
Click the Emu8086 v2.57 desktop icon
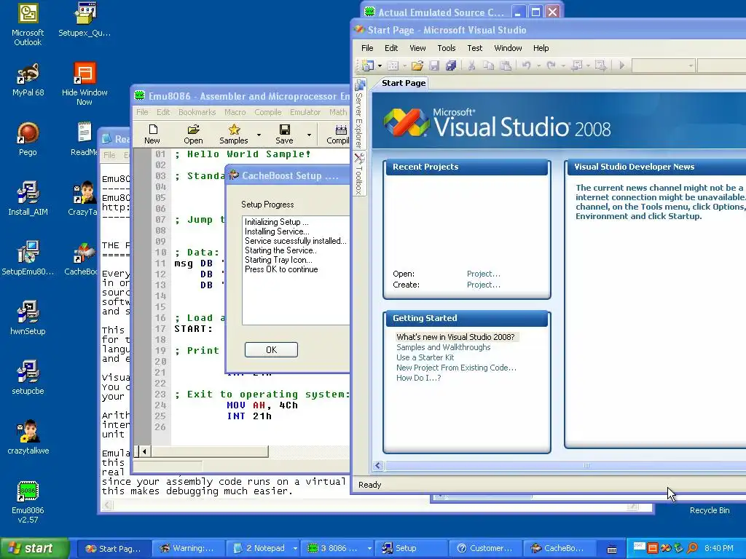click(28, 502)
